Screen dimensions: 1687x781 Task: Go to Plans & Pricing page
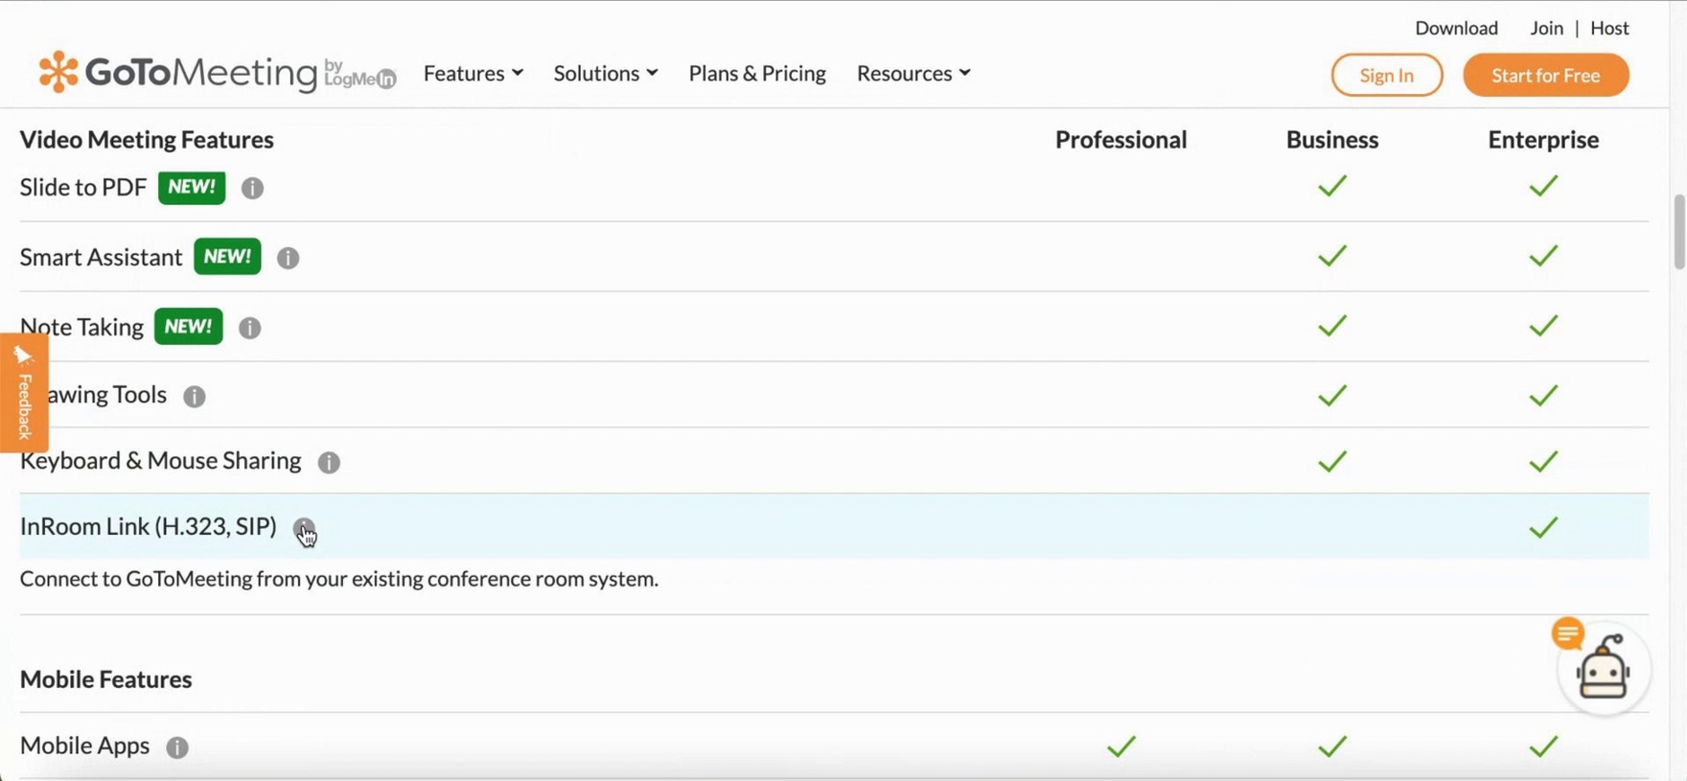point(756,74)
